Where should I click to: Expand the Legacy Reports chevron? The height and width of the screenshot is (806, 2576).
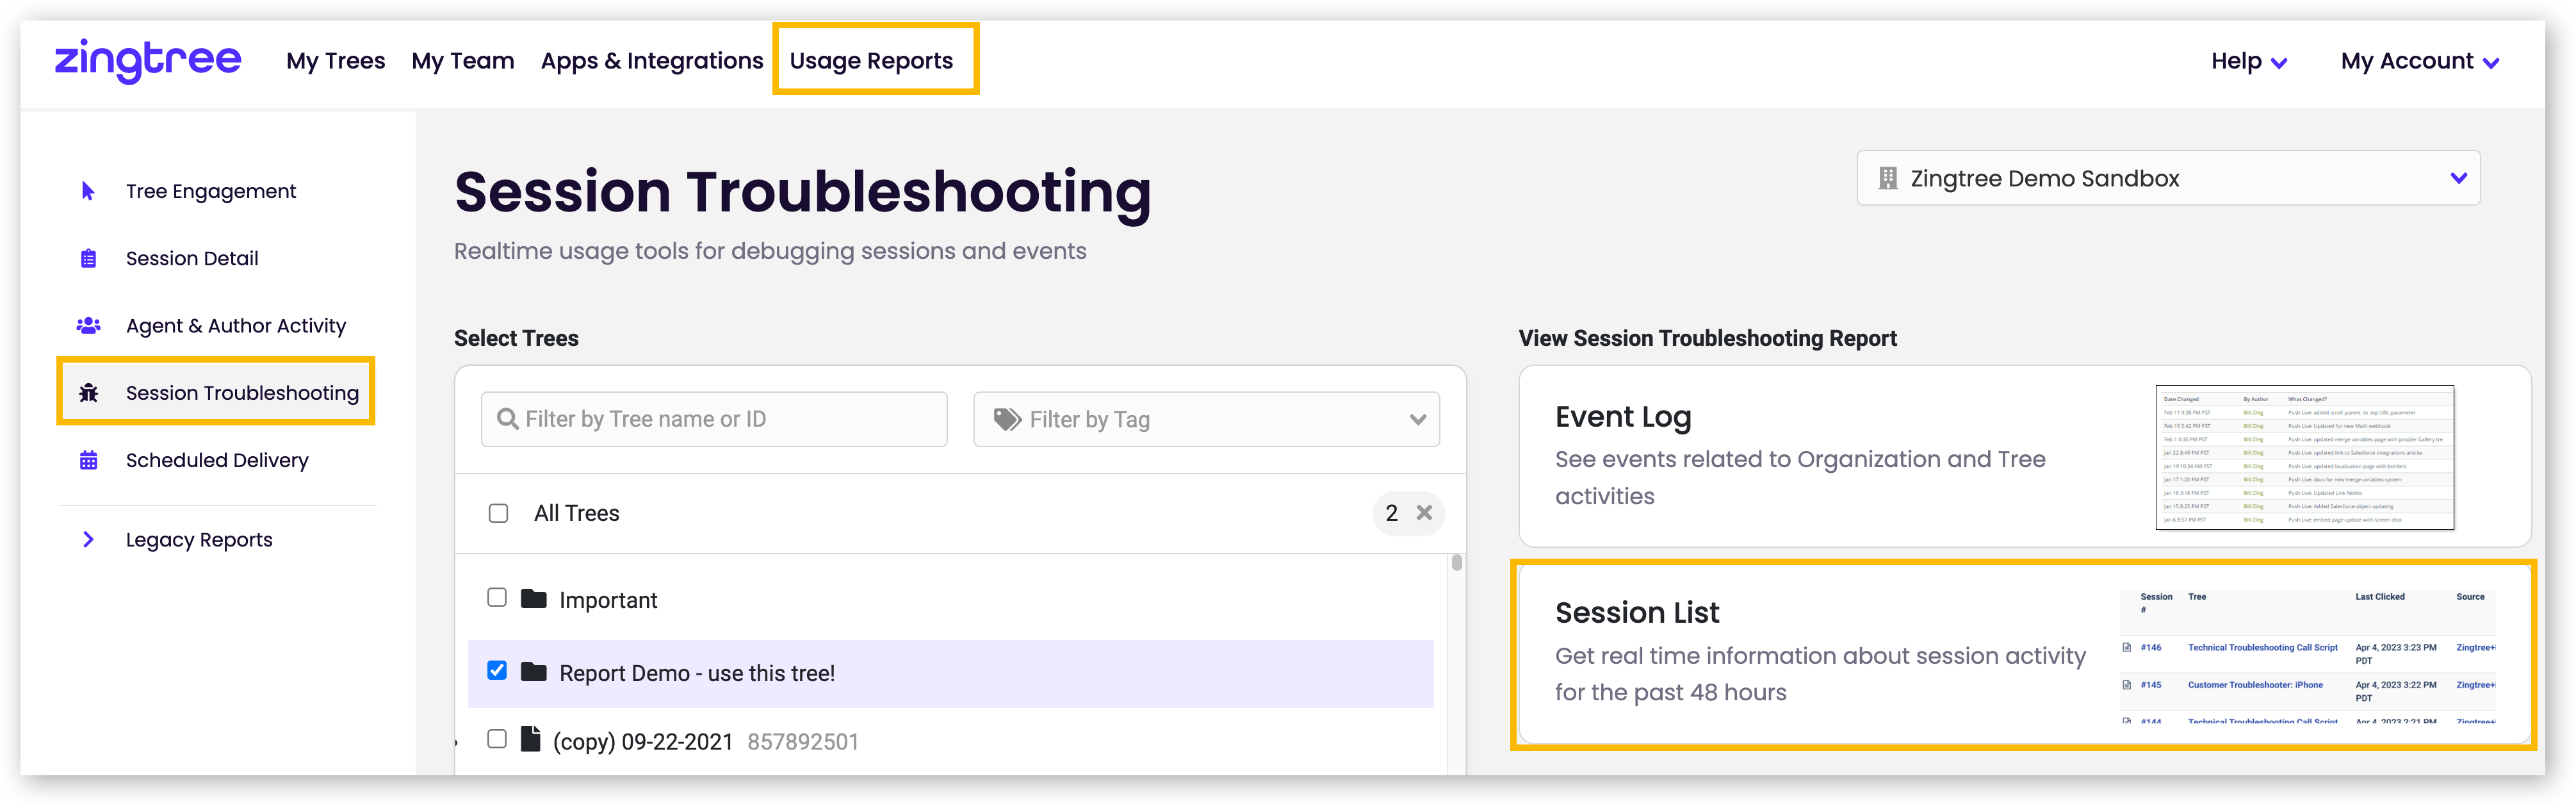click(x=88, y=539)
